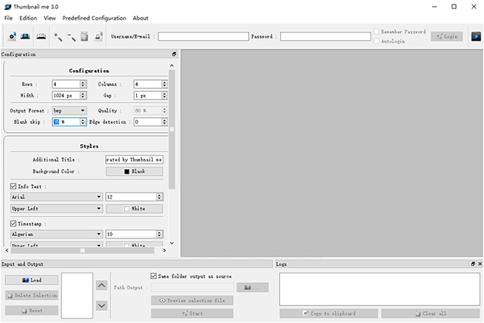484x323 pixels.
Task: Click the gear settings icon in the toolbar
Action: (x=12, y=36)
